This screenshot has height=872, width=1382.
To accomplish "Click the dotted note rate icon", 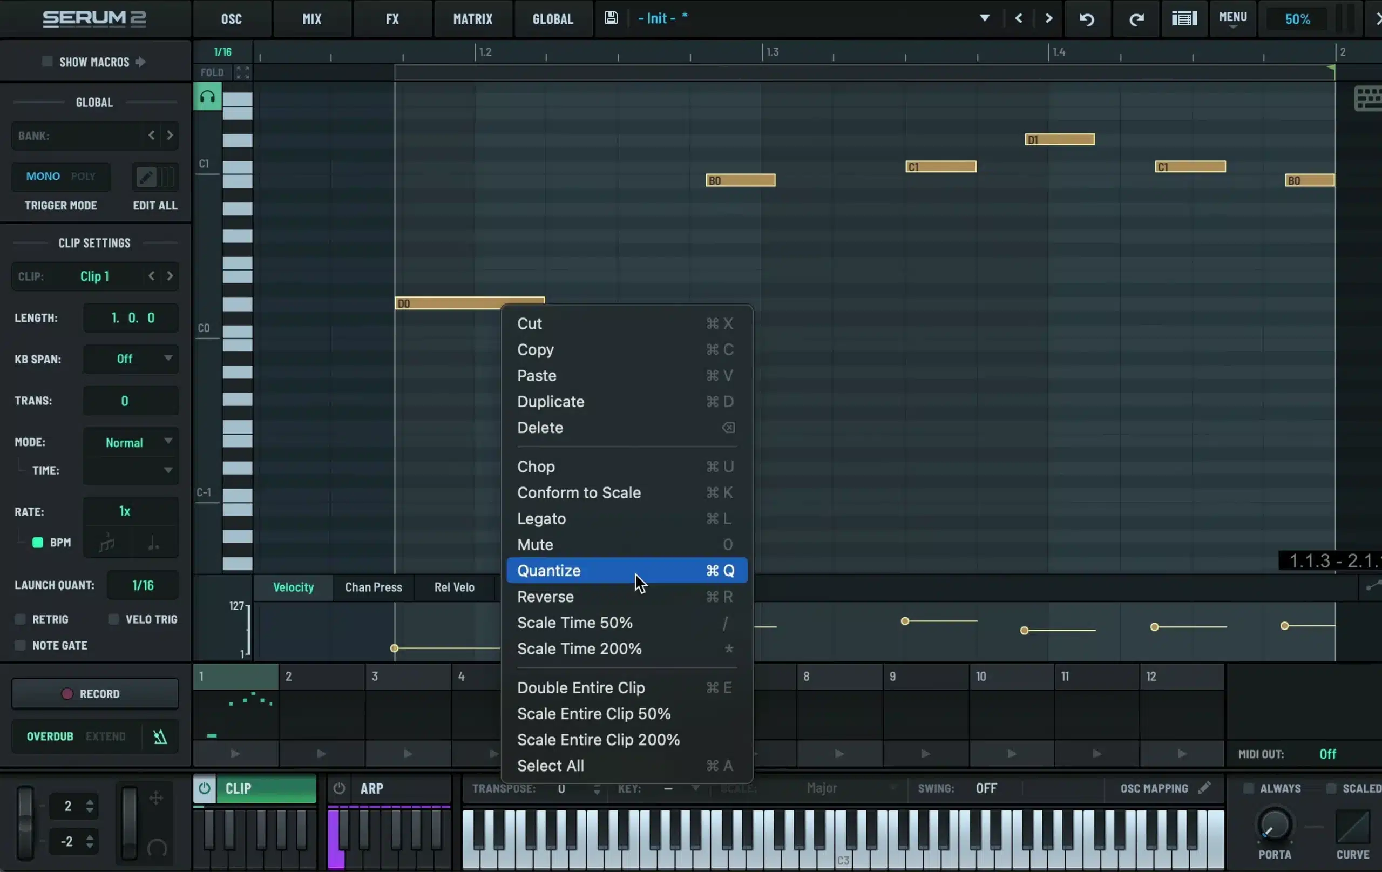I will 153,542.
